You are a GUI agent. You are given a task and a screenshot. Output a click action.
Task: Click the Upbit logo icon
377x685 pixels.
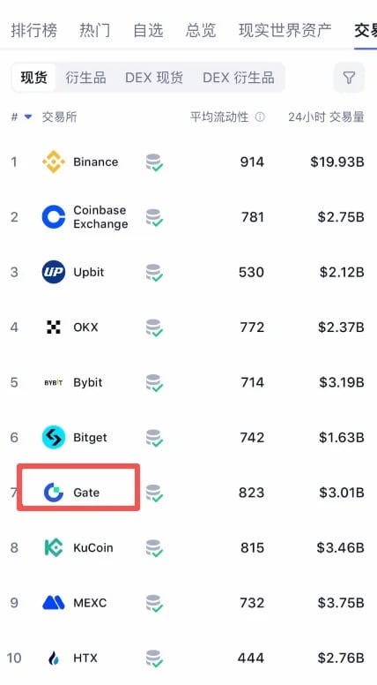[54, 272]
